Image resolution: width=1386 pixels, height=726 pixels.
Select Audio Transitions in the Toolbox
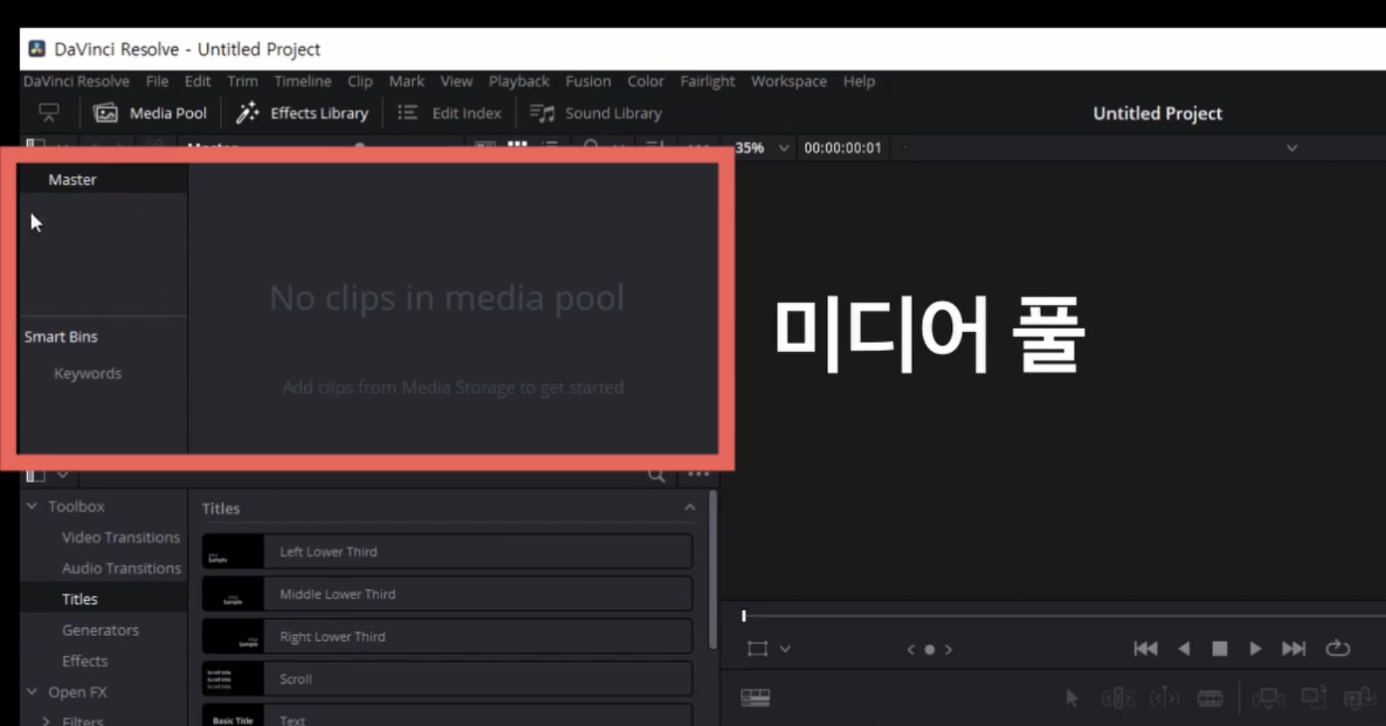(121, 568)
